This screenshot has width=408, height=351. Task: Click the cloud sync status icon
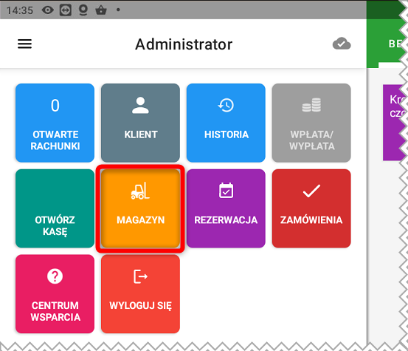tap(342, 44)
